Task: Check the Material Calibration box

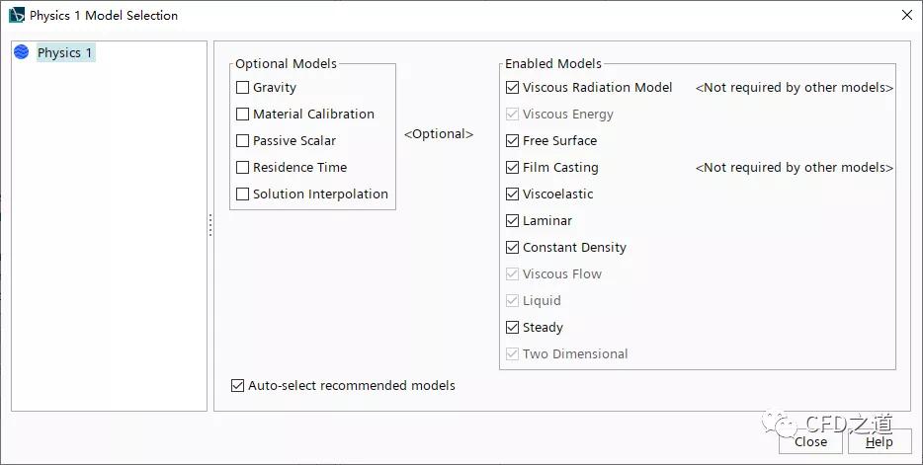Action: 242,115
